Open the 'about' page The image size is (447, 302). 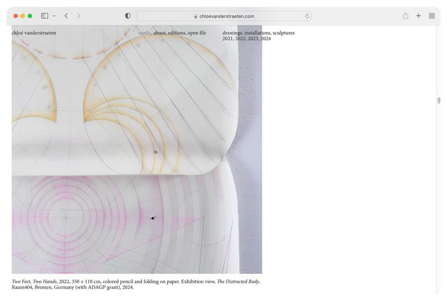(159, 33)
